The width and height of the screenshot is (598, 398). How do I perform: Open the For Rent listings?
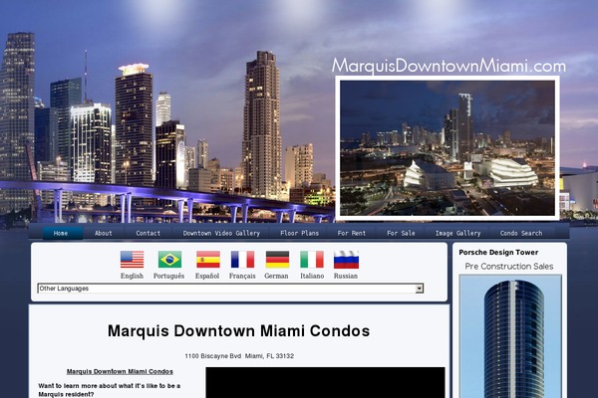click(351, 233)
